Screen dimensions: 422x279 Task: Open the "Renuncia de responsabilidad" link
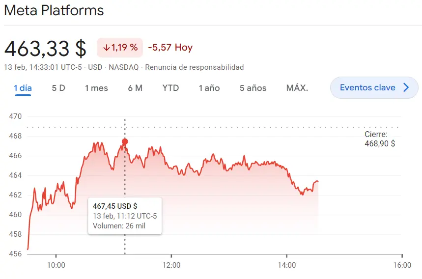[195, 67]
